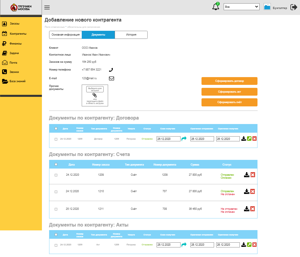
Task: Click the Сформировать договор button
Action: click(229, 81)
